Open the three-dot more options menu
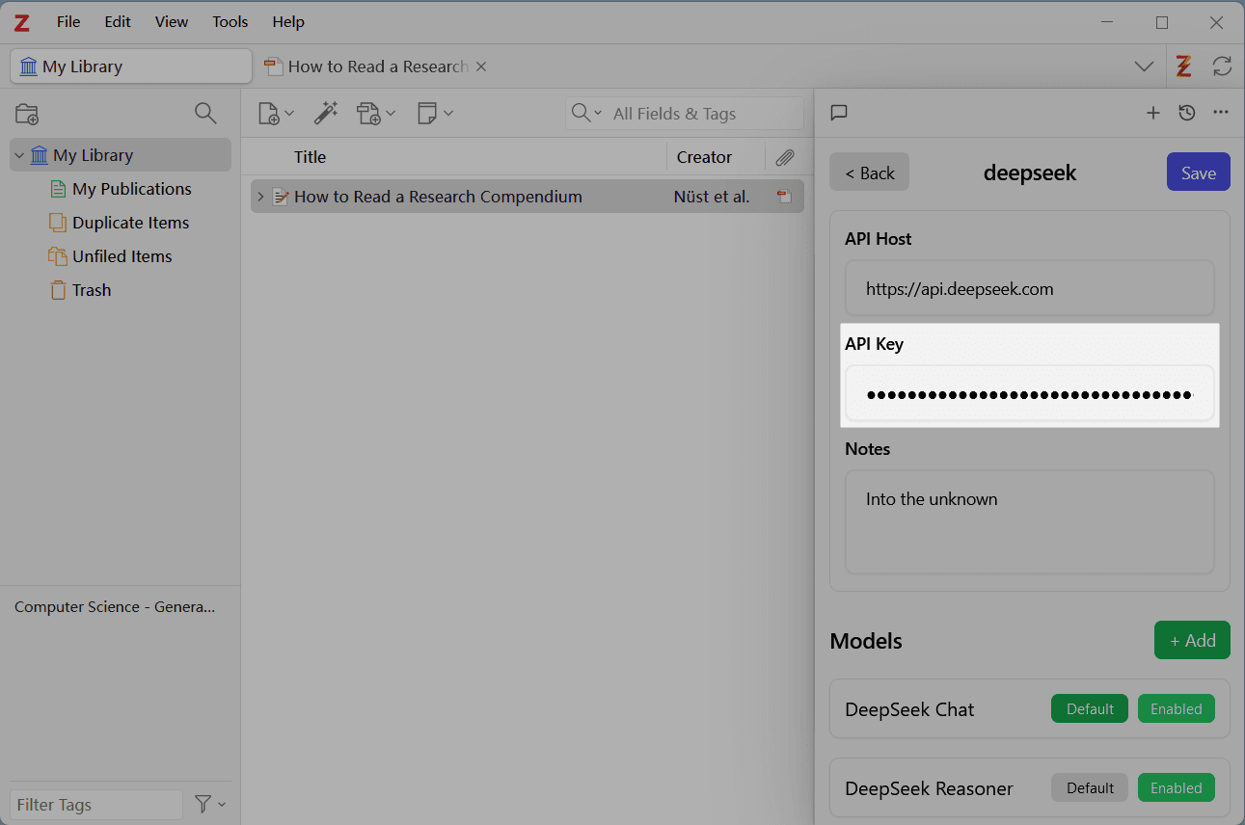Image resolution: width=1245 pixels, height=825 pixels. pos(1221,113)
